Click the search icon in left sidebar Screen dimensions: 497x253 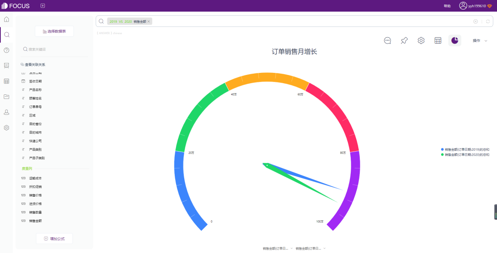[7, 35]
